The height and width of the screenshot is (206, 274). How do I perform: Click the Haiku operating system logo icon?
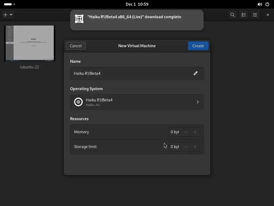click(78, 102)
